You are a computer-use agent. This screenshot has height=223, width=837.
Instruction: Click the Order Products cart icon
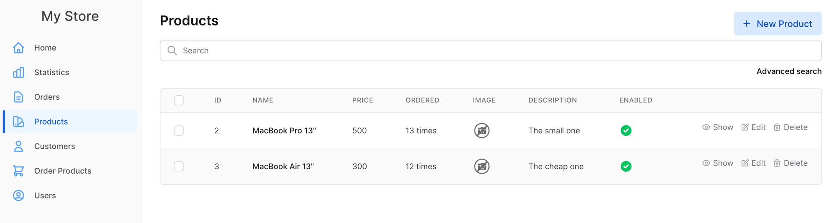click(x=18, y=171)
